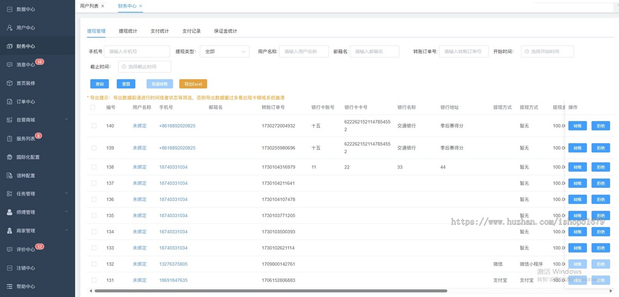
Task: Toggle the select-all checkbox in table header
Action: click(x=93, y=108)
